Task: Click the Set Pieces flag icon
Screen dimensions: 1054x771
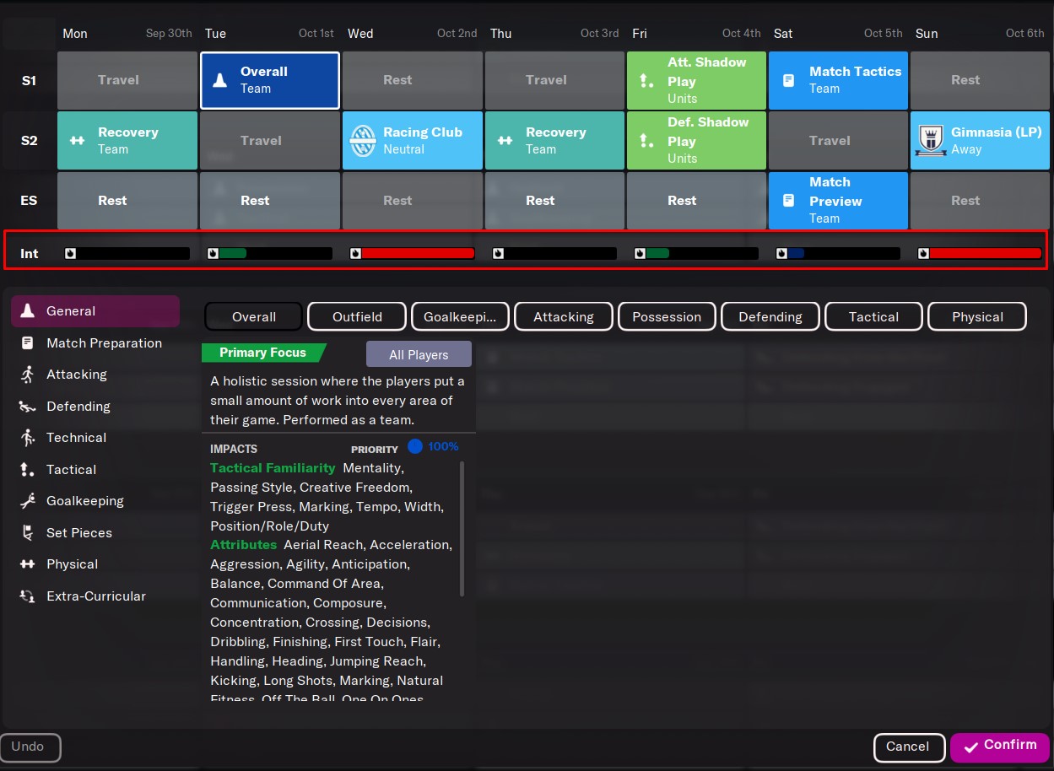Action: click(x=28, y=533)
